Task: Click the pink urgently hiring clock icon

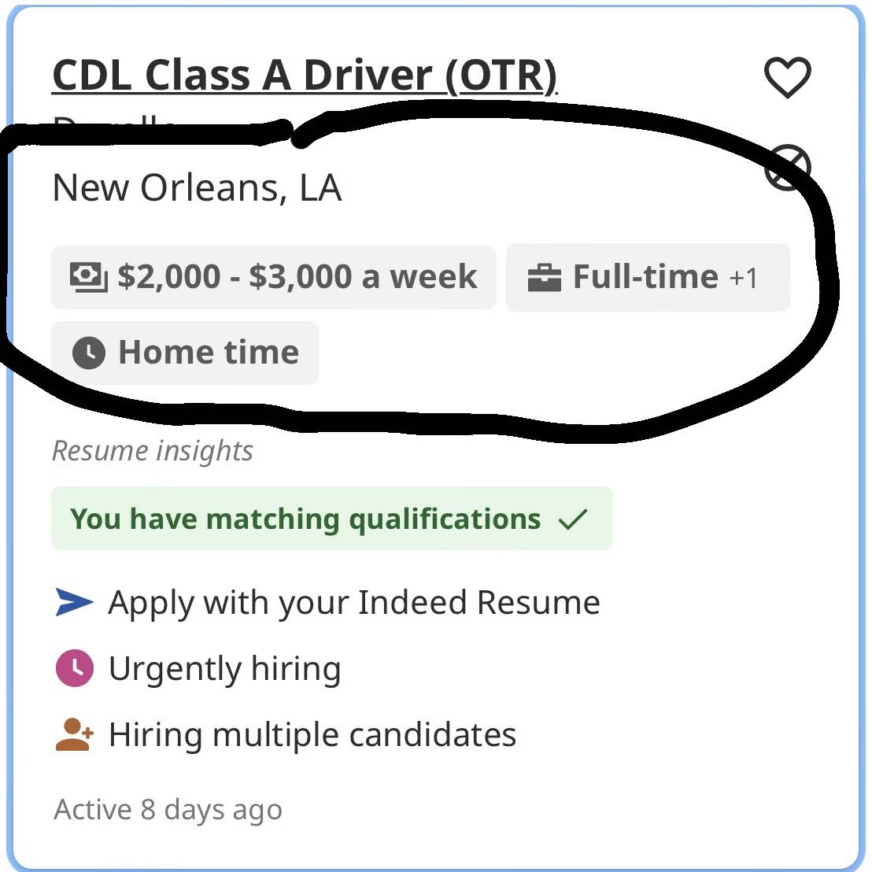Action: 75,669
